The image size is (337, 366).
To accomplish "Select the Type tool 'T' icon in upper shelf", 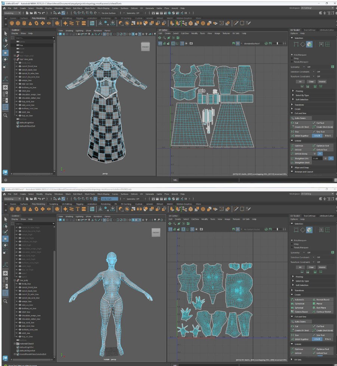I will [79, 23].
